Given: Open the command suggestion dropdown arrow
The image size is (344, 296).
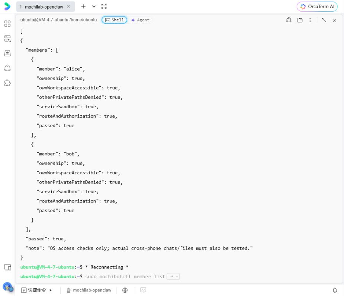Looking at the screenshot, I should click(x=177, y=277).
